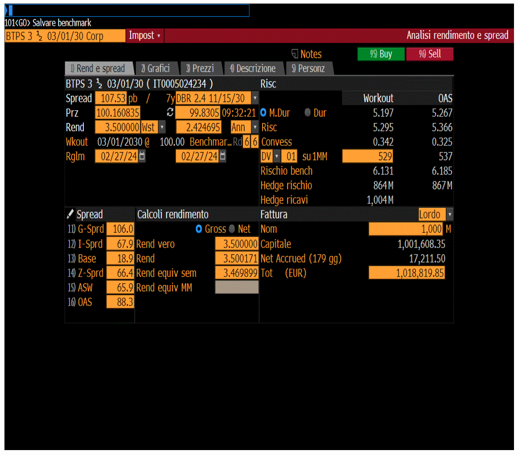The width and height of the screenshot is (518, 455).
Task: Edit the benchmark yield 2.424695 field
Action: [199, 127]
